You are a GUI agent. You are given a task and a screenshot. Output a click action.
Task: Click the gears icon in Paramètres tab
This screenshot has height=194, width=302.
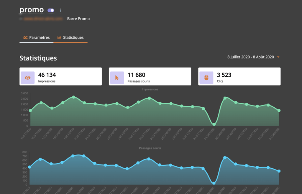pos(25,38)
